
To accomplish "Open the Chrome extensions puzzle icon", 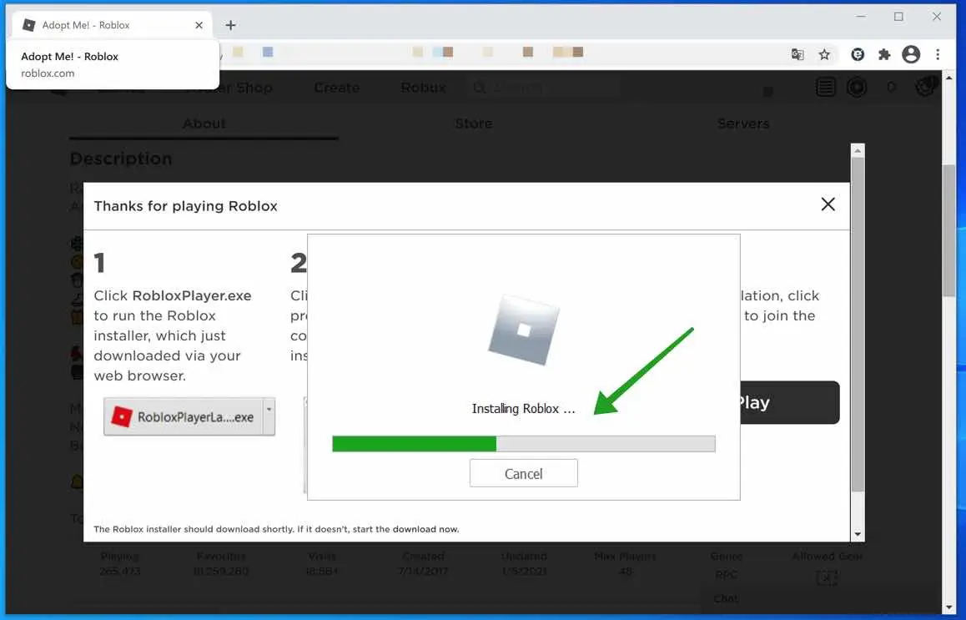I will 884,55.
